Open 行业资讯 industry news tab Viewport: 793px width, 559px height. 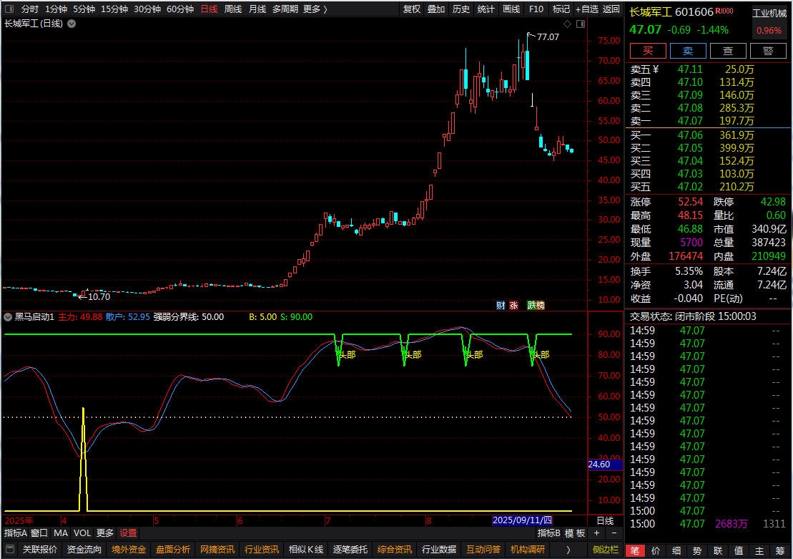click(262, 550)
